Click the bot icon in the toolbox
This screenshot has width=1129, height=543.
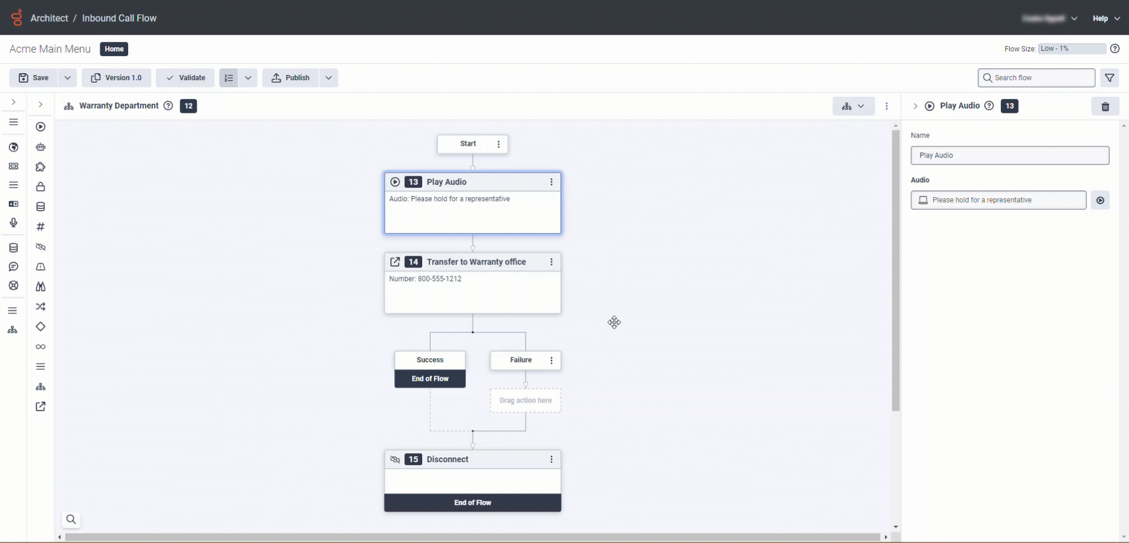tap(41, 147)
